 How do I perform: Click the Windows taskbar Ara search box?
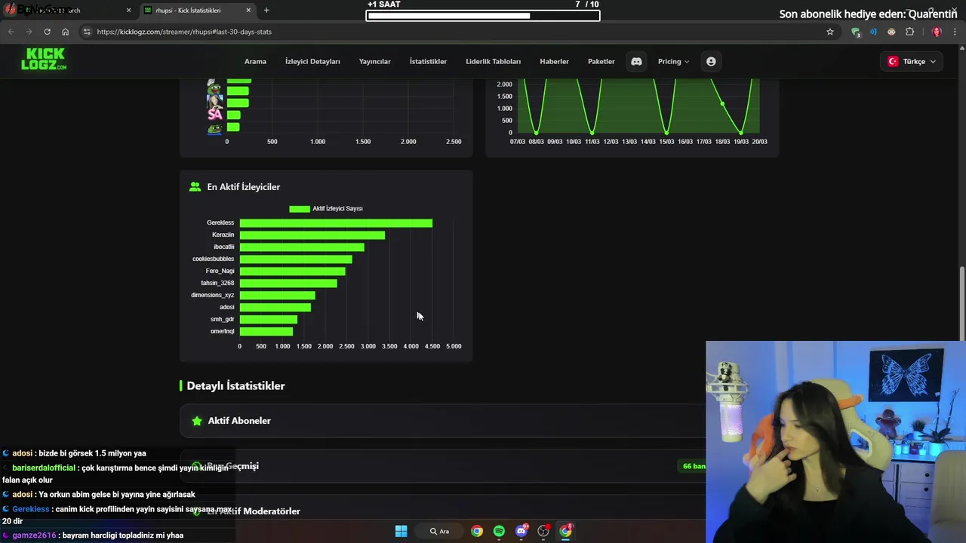click(440, 531)
